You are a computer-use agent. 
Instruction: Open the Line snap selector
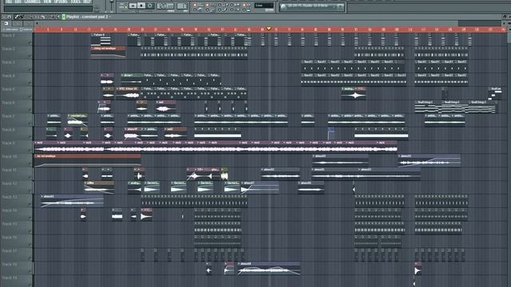(264, 6)
